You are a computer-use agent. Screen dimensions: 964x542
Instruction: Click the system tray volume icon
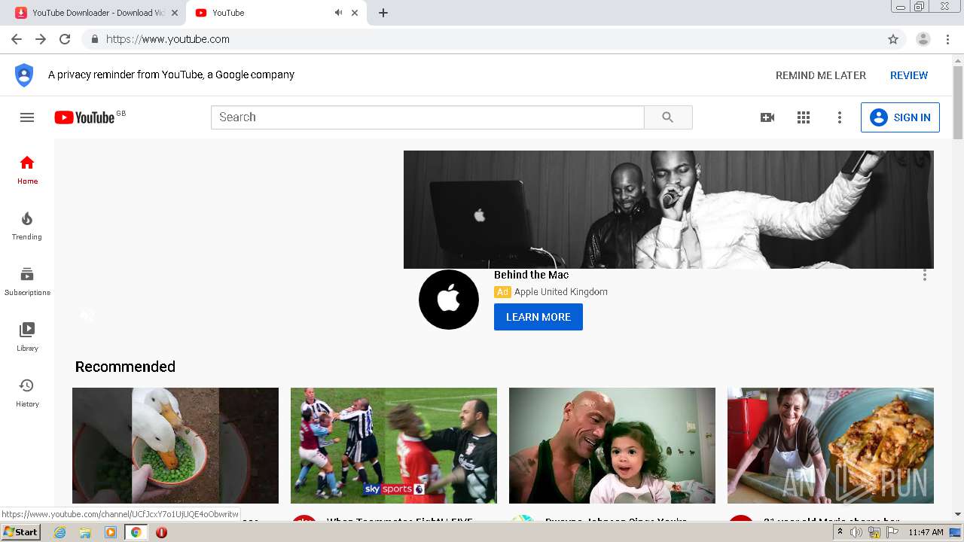[x=856, y=532]
